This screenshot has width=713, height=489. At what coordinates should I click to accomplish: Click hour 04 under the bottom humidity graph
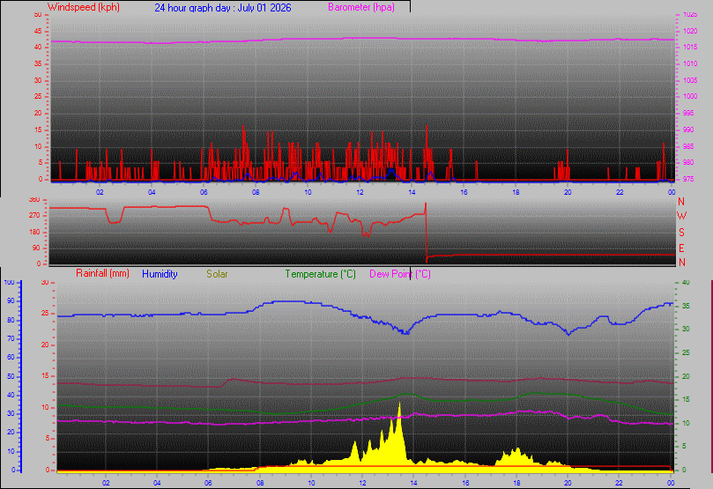[x=157, y=483]
